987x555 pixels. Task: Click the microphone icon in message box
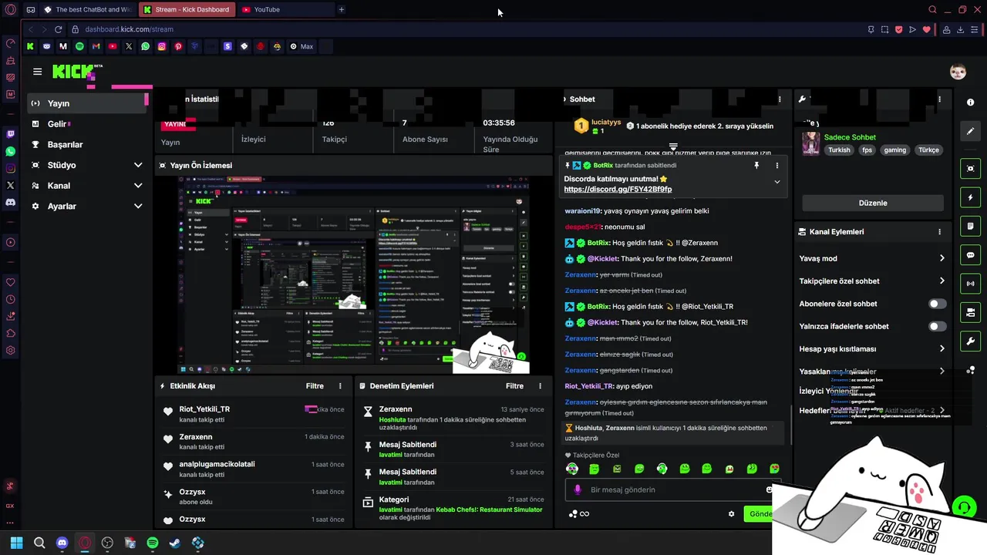pos(578,489)
